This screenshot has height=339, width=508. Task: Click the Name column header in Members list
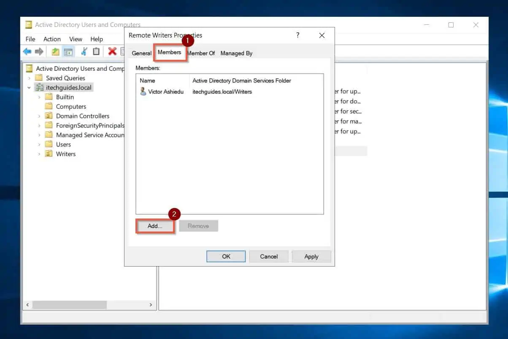coord(163,80)
